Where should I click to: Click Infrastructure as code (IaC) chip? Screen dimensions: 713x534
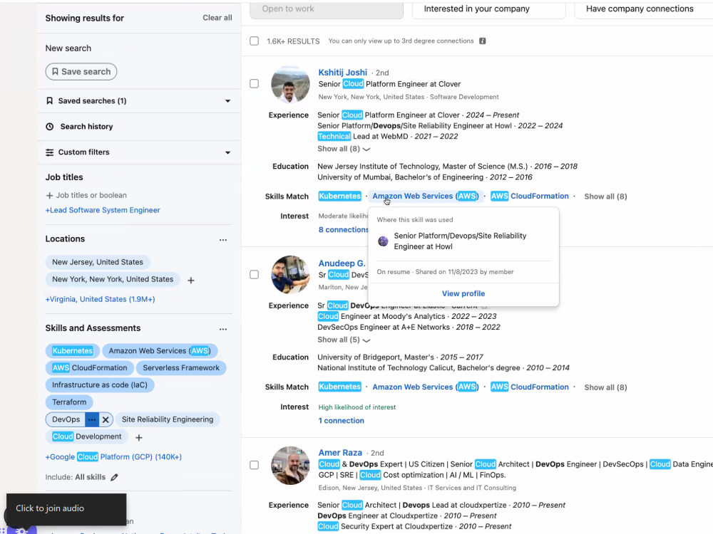(x=100, y=385)
